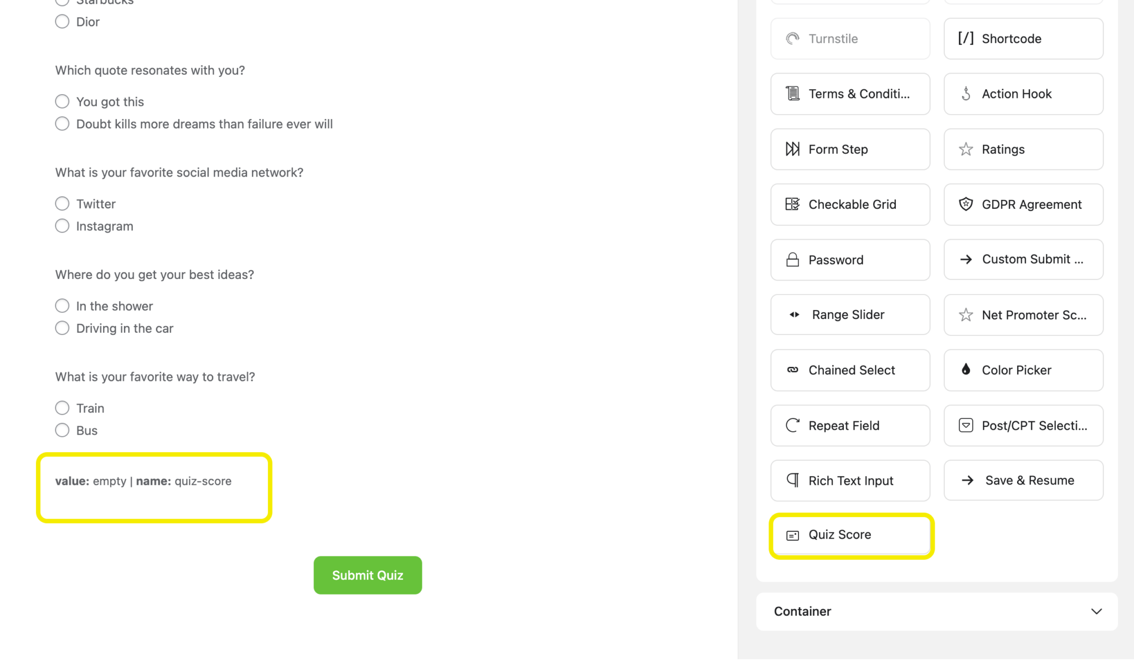The image size is (1134, 661).
Task: Insert a Range Slider field
Action: pos(849,314)
